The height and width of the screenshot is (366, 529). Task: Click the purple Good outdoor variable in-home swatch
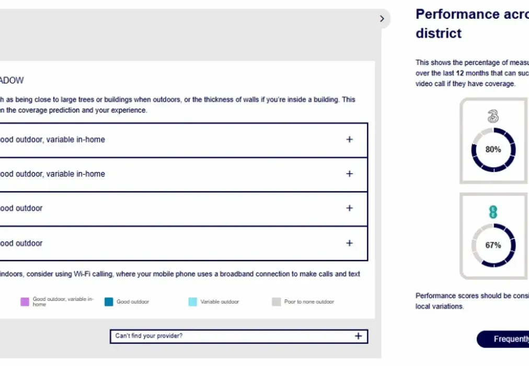tap(25, 302)
